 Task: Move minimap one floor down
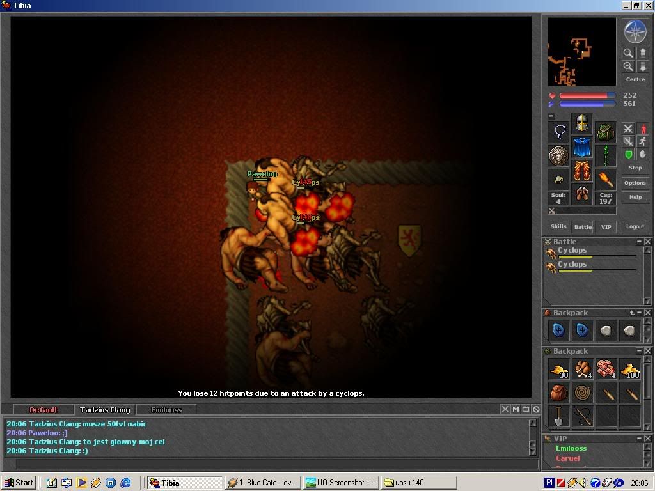point(642,66)
